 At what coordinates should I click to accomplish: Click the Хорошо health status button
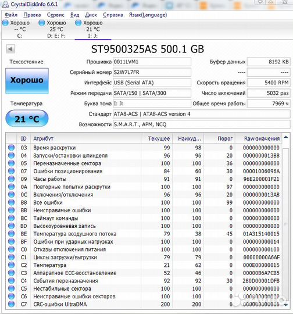[27, 81]
